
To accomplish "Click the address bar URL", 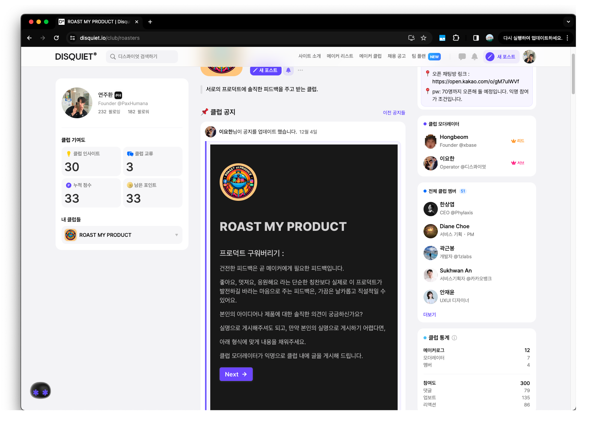I will coord(110,38).
